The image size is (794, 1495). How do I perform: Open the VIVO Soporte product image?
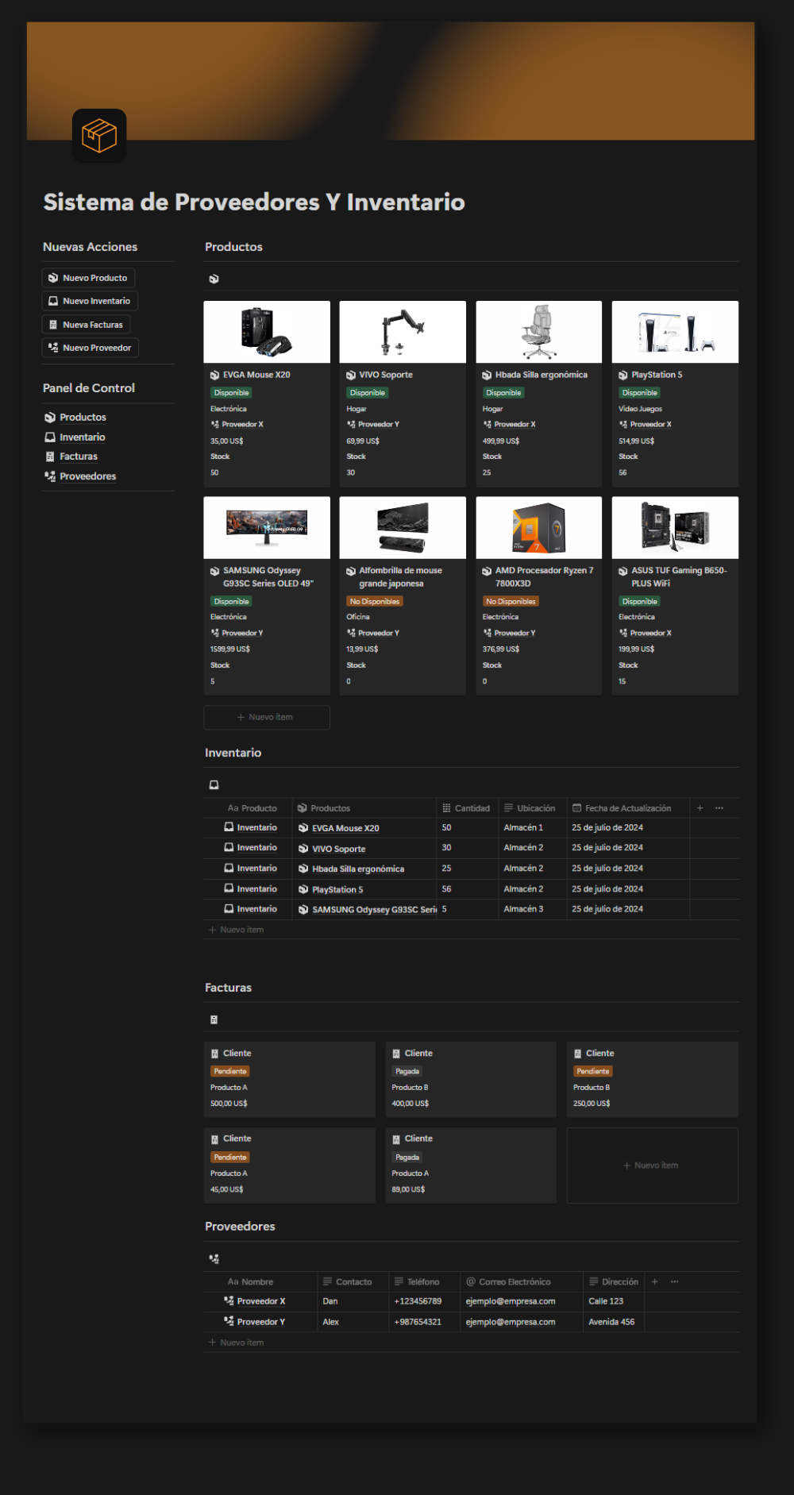(x=403, y=332)
